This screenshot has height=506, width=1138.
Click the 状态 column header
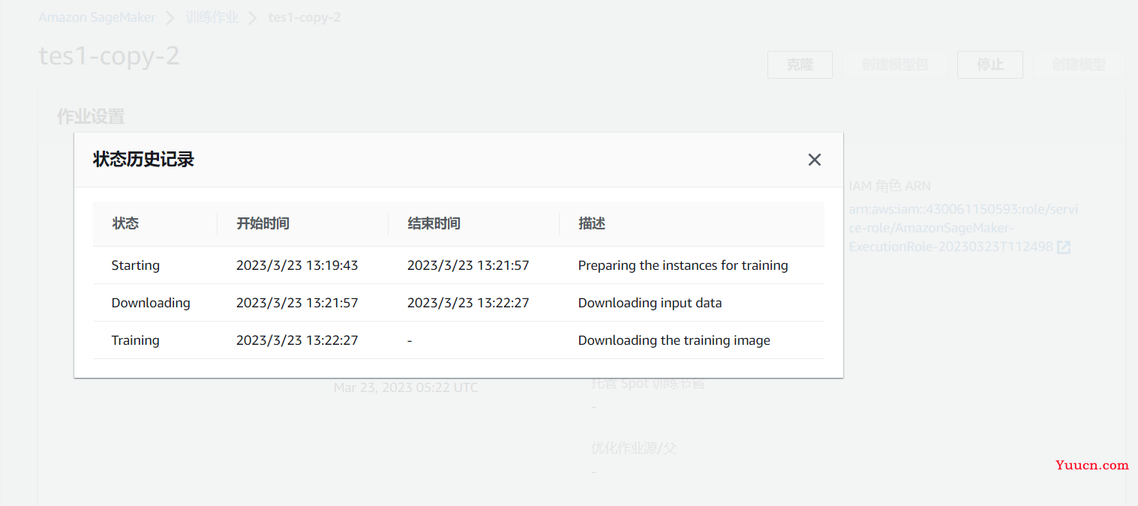(125, 223)
